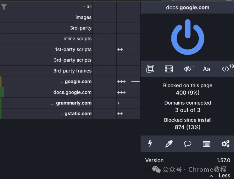Click global rule cell for gstatic.com
The image size is (234, 179).
point(104,114)
